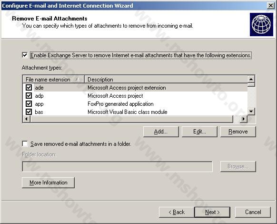
Task: Select the FoxPro generated application row
Action: tap(135, 104)
